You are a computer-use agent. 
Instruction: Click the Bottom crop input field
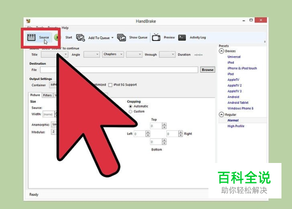[x=156, y=142]
